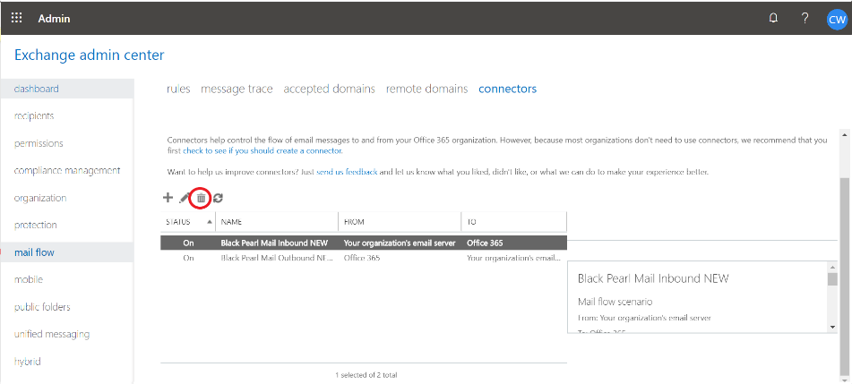Click the details pane title Black Pearl Mail Inbound NEW
Image resolution: width=852 pixels, height=384 pixels.
pyautogui.click(x=653, y=278)
